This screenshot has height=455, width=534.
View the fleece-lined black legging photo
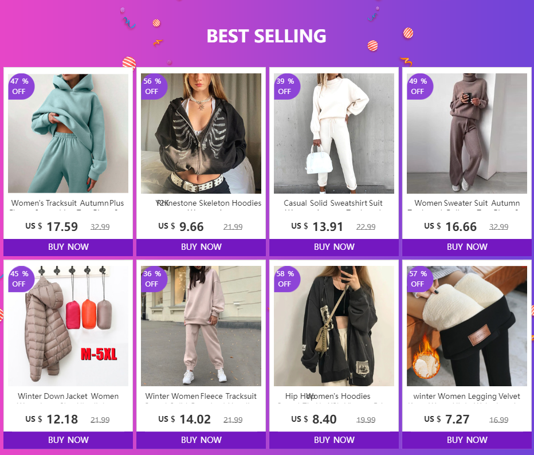pos(467,327)
